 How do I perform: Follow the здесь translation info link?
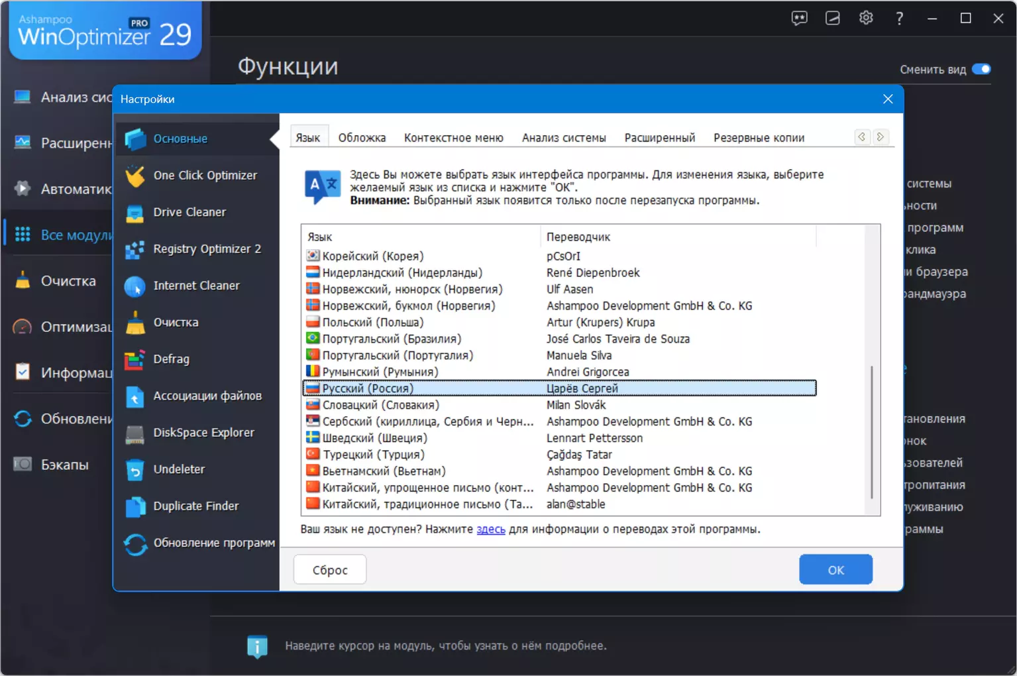[491, 530]
